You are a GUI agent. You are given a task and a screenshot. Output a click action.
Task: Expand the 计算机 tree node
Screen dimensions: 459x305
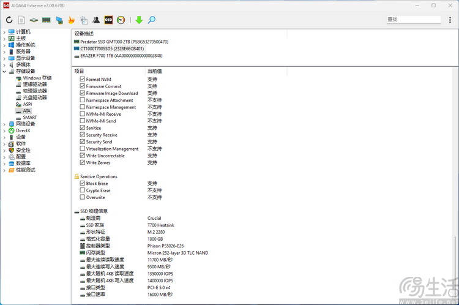4,32
